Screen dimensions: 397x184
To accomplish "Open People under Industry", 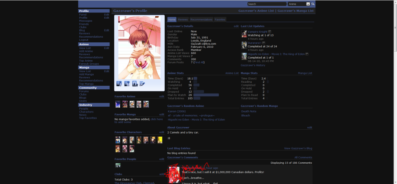I will (84, 109).
